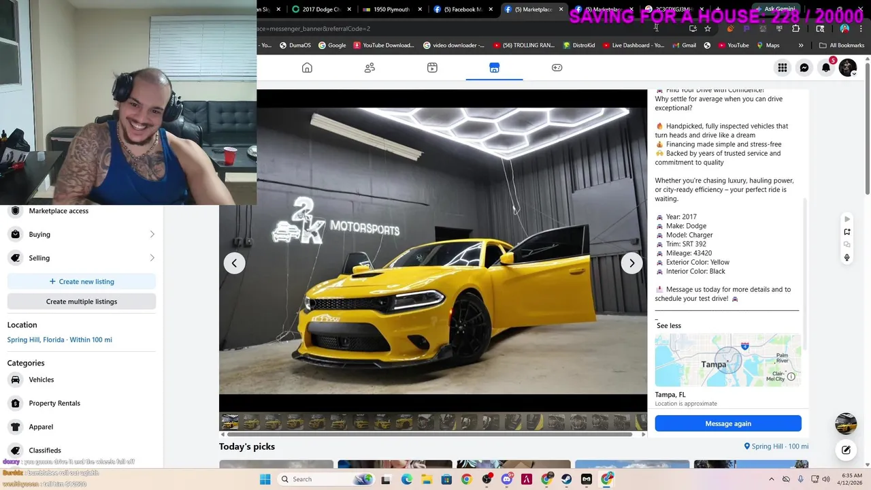Collapse description with See less

click(x=669, y=325)
